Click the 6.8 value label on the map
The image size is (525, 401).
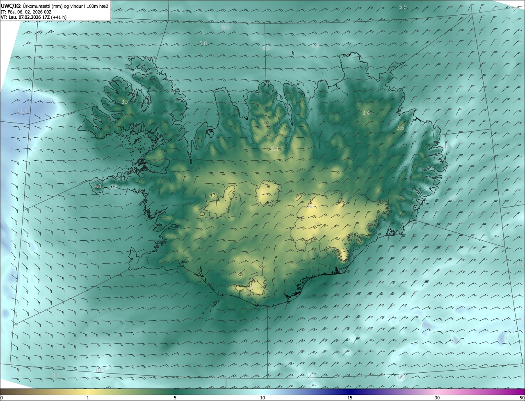[x=203, y=43]
